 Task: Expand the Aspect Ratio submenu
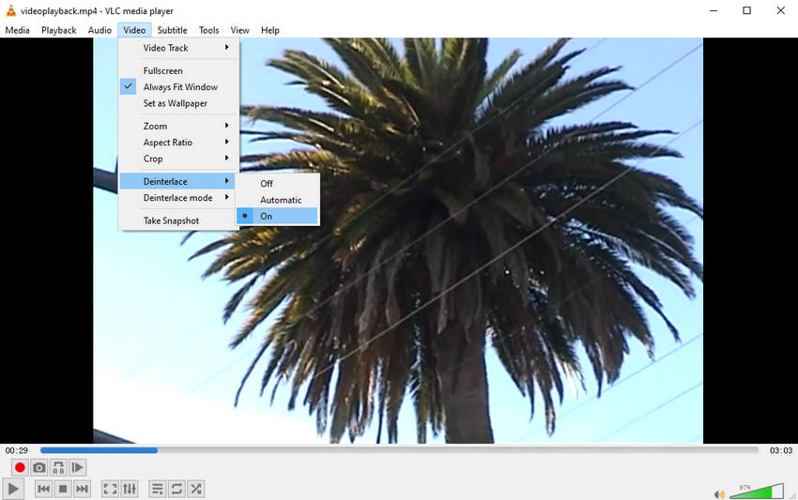point(178,143)
